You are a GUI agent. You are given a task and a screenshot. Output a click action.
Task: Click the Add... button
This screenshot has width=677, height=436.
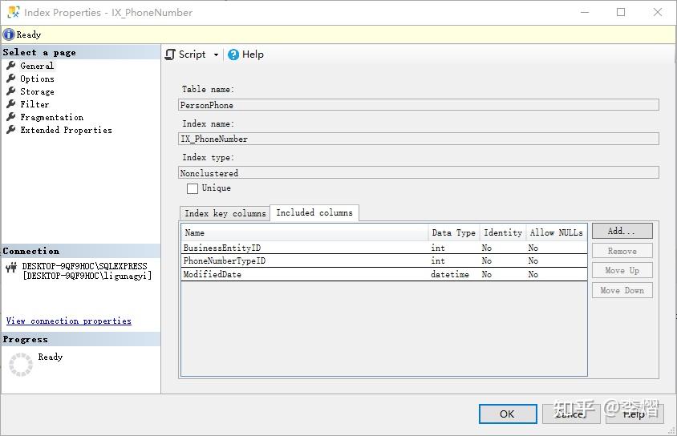[622, 231]
